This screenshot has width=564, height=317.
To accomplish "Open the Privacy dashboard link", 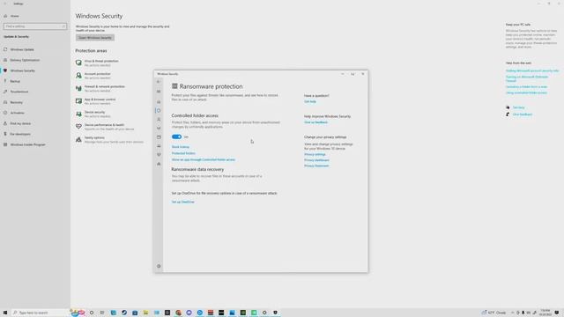I will click(316, 160).
